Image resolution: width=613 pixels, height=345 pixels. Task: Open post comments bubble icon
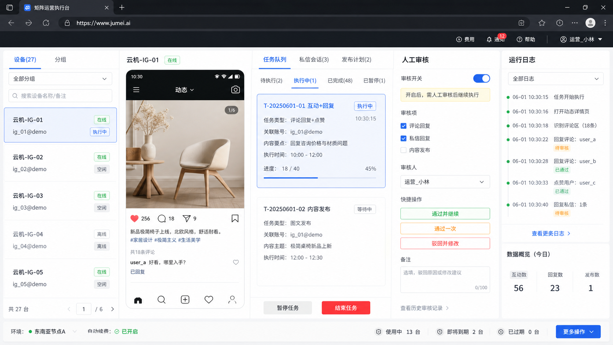point(162,219)
